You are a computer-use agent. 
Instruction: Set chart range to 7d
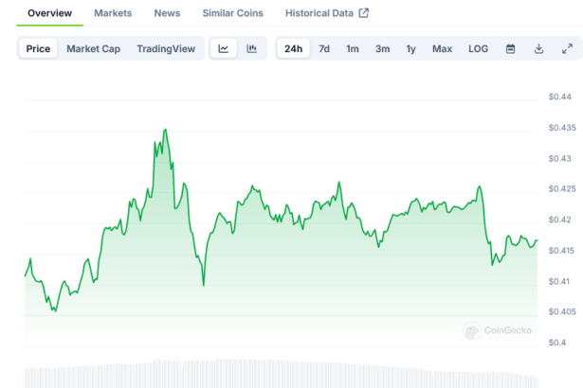324,49
